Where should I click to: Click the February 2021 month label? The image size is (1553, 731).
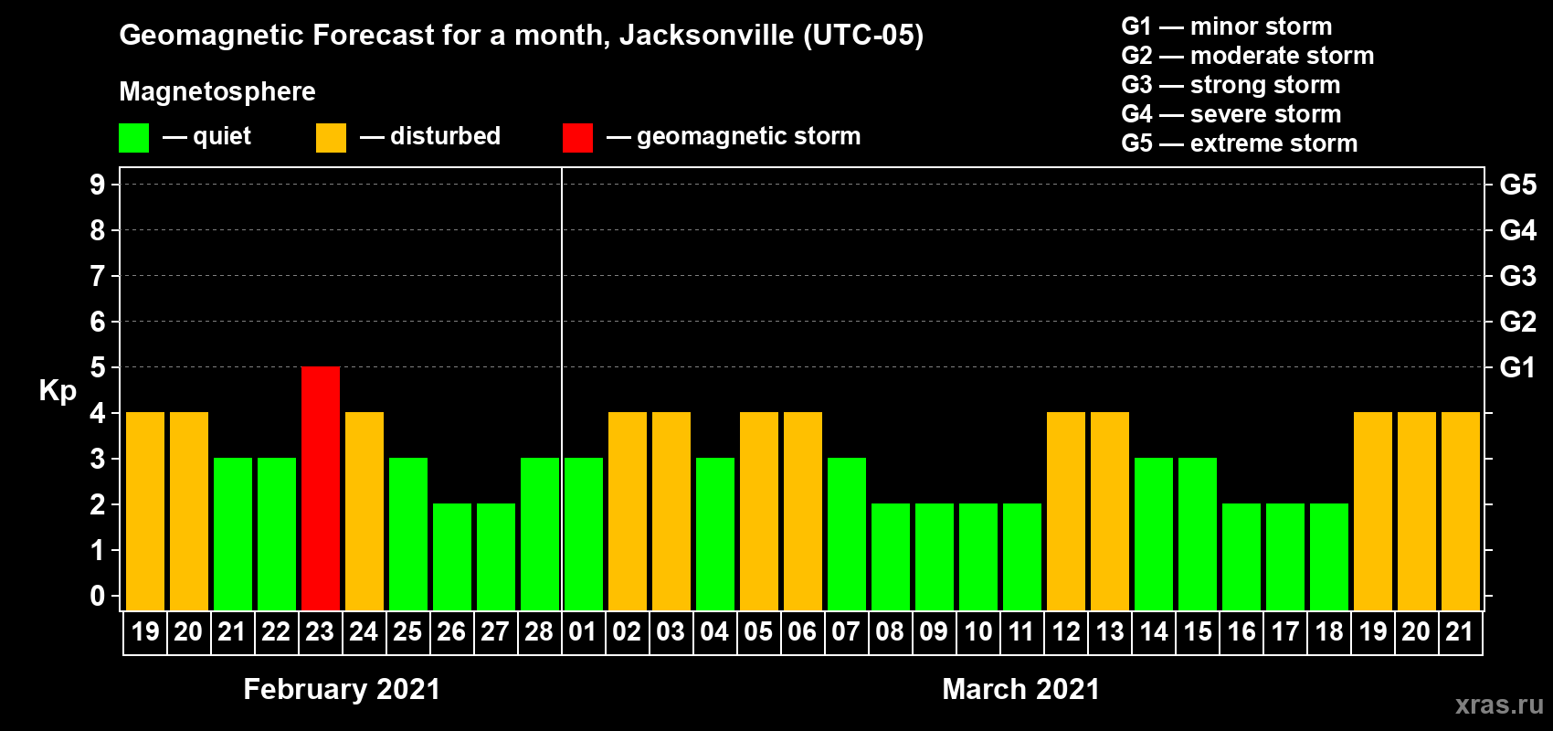[342, 689]
